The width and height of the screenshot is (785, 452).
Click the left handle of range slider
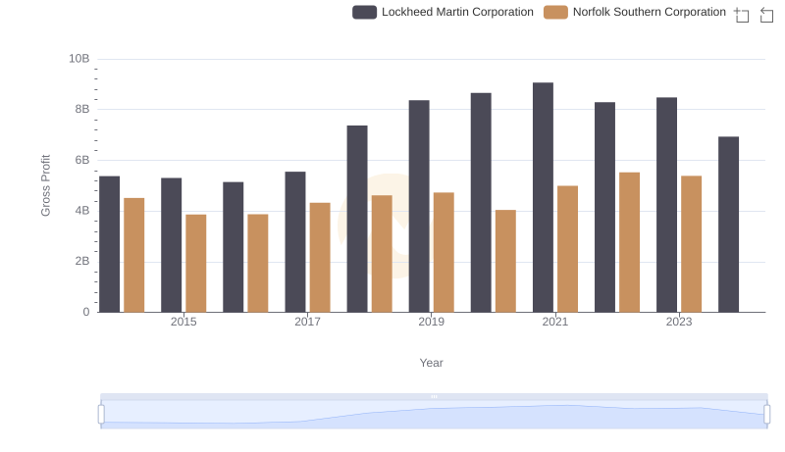[x=101, y=414]
